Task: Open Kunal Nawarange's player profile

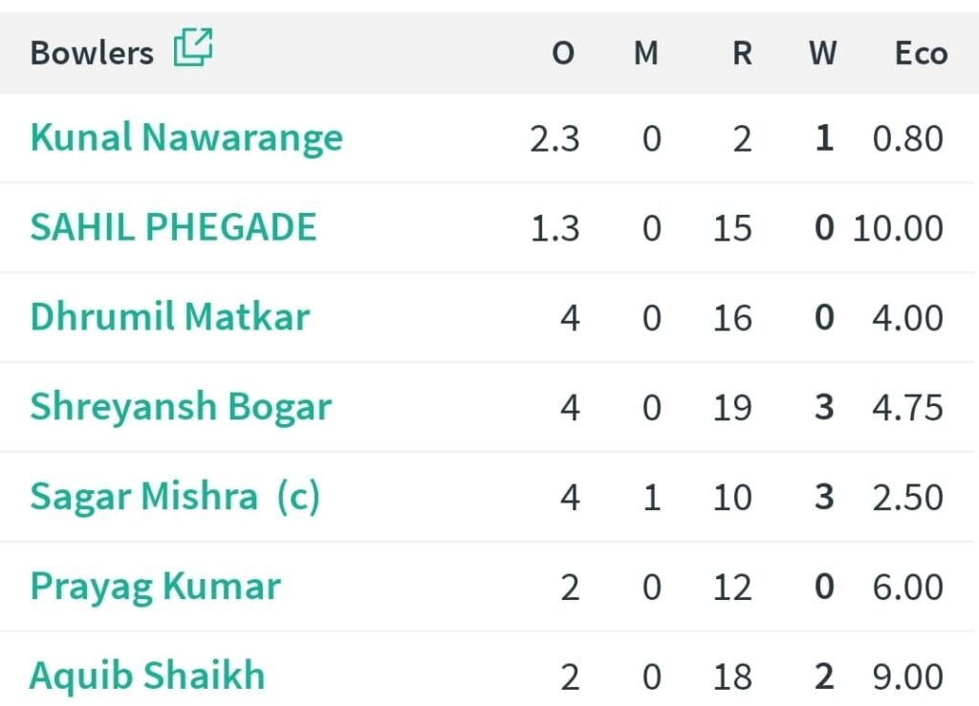Action: pyautogui.click(x=186, y=139)
